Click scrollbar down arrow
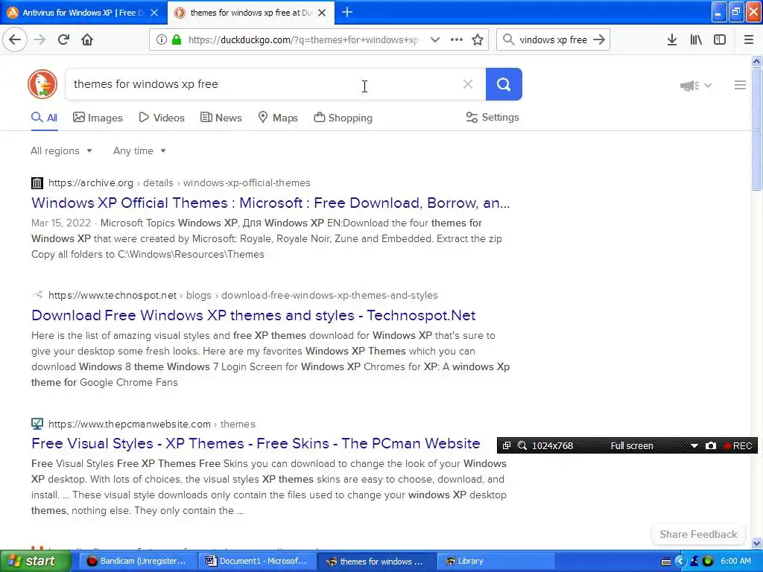This screenshot has width=763, height=572. 756,543
